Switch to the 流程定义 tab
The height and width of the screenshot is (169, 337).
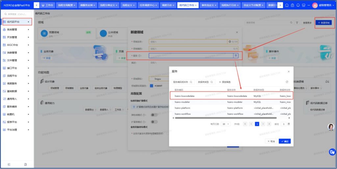(128, 5)
